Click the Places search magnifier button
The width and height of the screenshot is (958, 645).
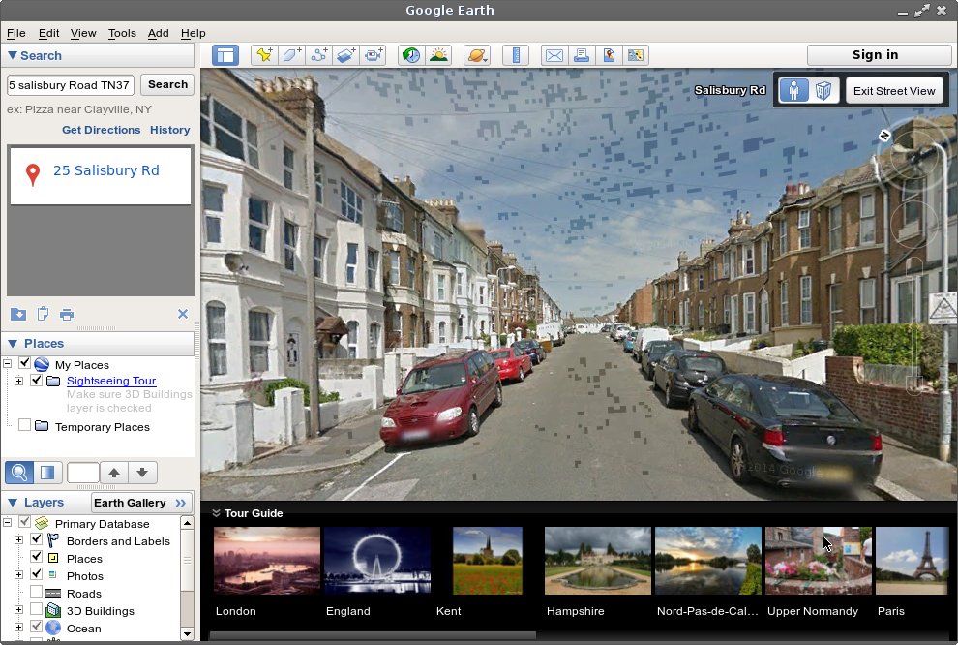tap(19, 473)
